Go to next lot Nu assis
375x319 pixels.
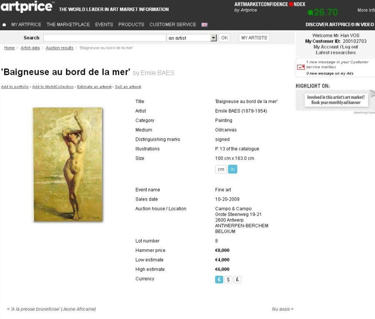click(283, 309)
